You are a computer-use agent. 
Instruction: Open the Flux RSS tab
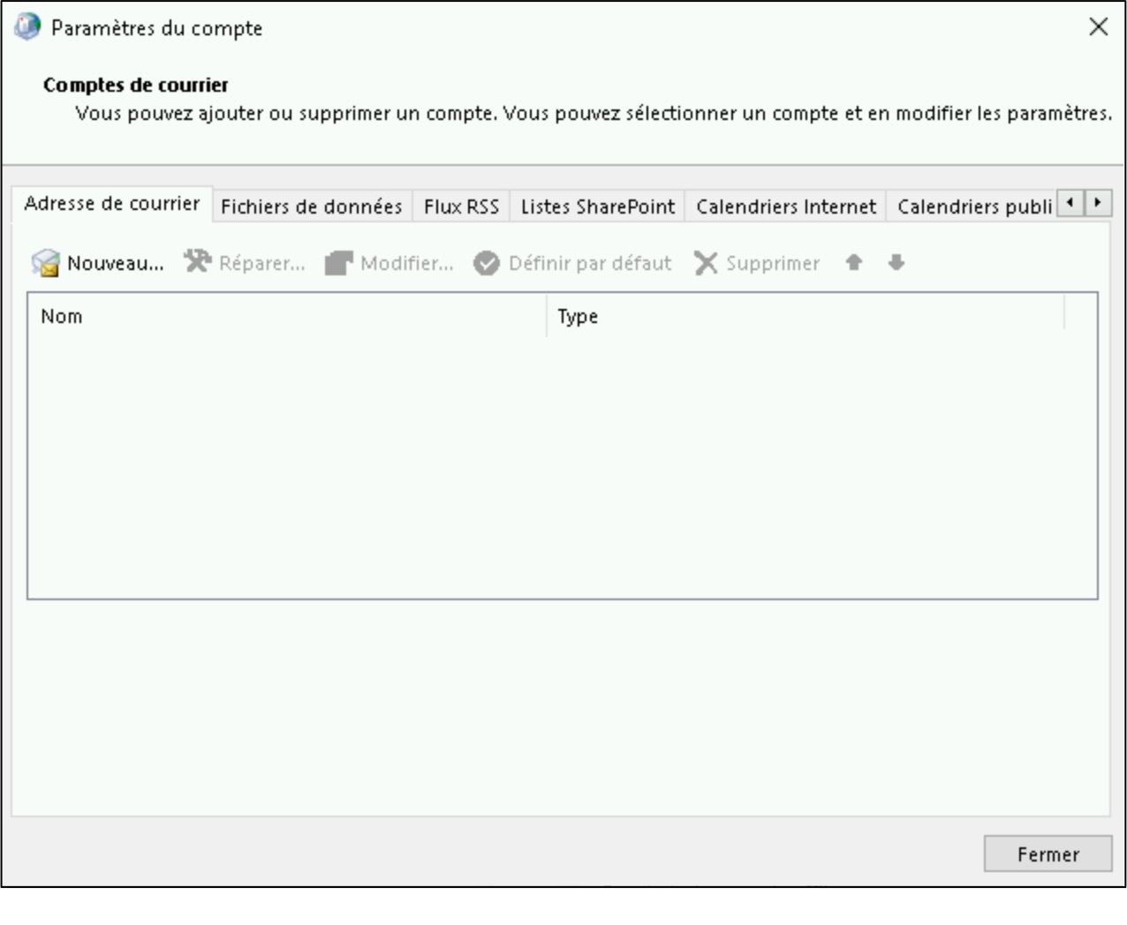[461, 207]
